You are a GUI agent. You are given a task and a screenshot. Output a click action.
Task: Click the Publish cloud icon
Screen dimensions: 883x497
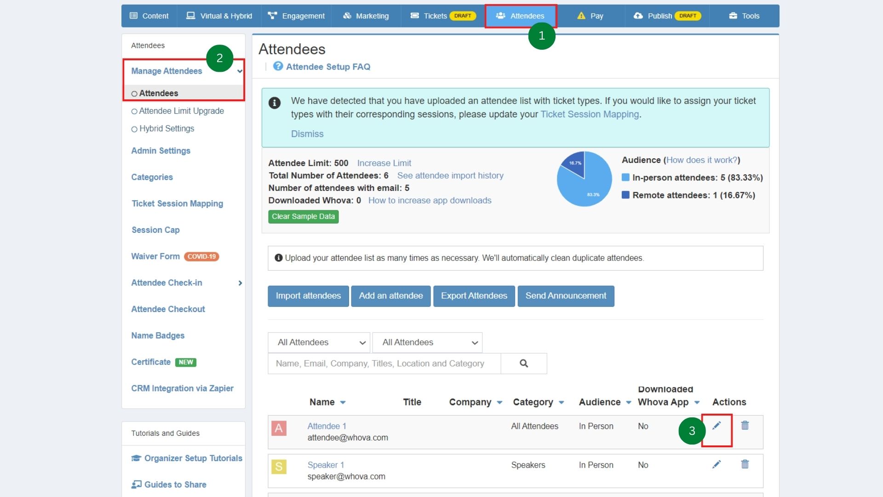pos(638,15)
